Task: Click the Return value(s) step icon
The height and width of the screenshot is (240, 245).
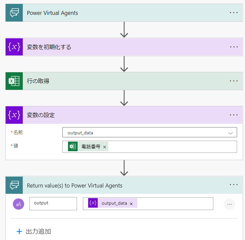Action: 14,185
